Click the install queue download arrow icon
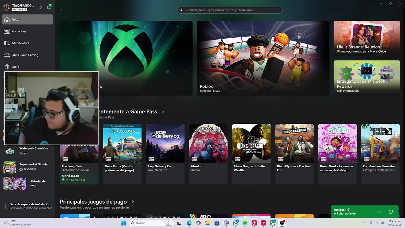 click(5, 206)
